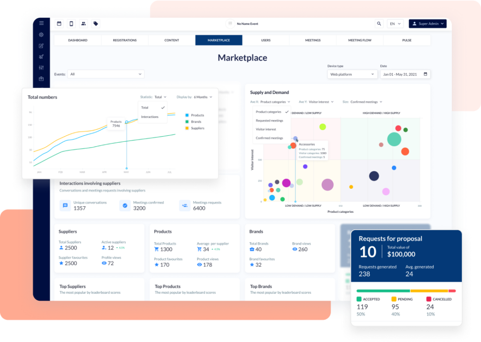Image resolution: width=481 pixels, height=342 pixels.
Task: Click the yellow pending progress segment
Action: (429, 291)
